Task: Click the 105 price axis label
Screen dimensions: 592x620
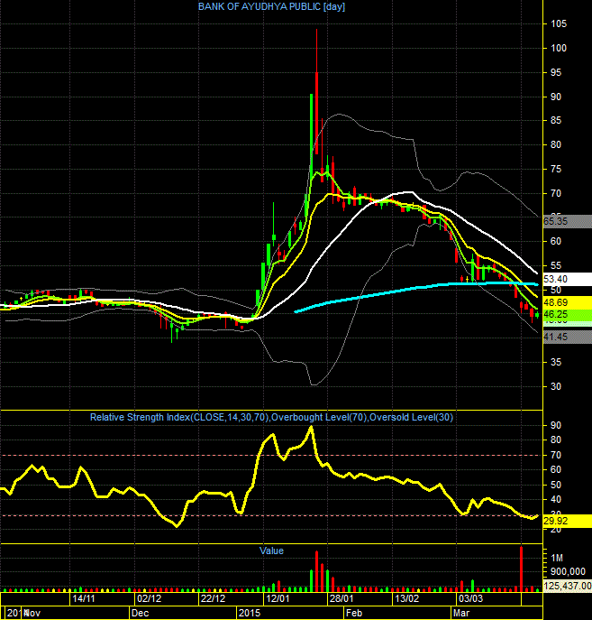Action: (559, 23)
